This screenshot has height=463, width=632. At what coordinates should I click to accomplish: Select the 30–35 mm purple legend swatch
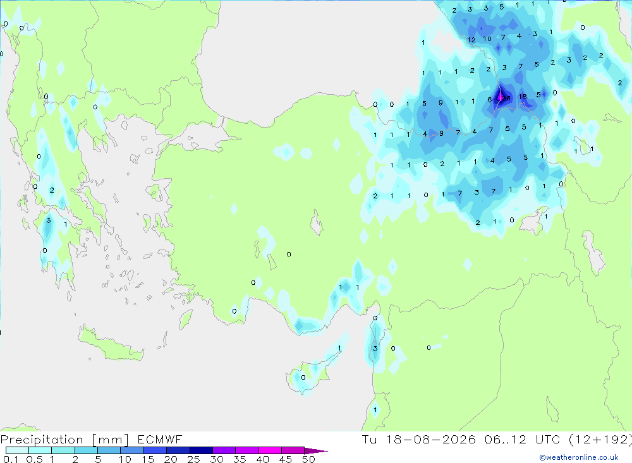point(224,450)
